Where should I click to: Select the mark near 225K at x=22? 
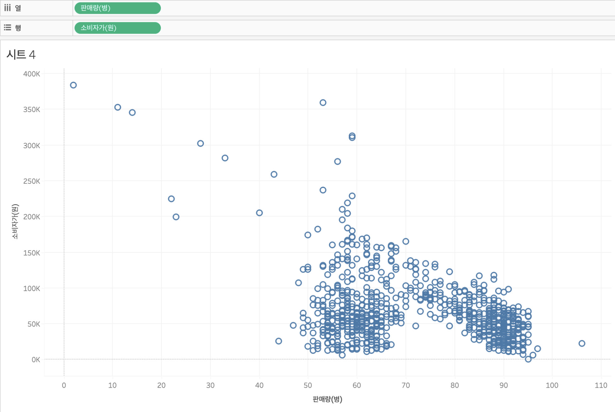[171, 199]
